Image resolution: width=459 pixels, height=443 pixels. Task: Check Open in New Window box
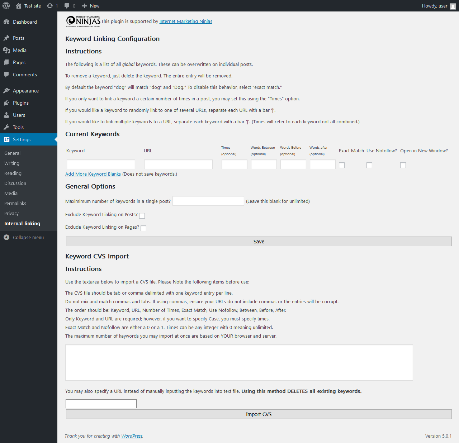[403, 165]
